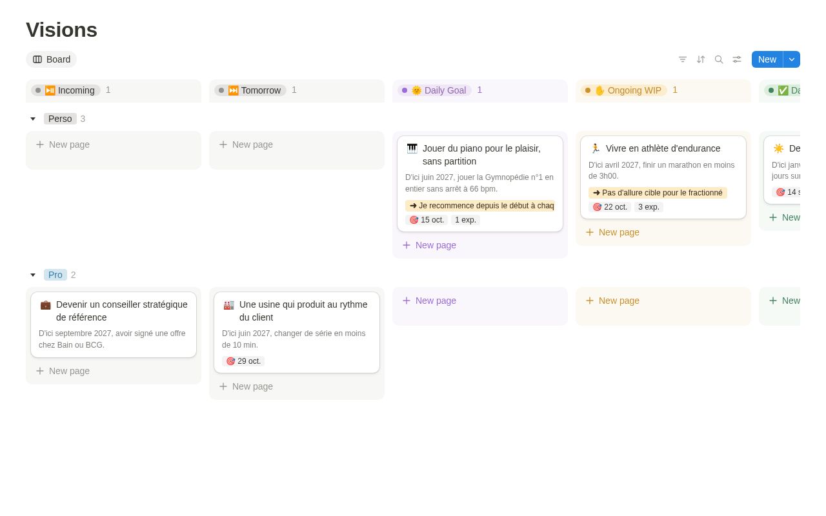Open Vivre en athlète d'endurance card
Viewport: 826px width, 516px height.
pyautogui.click(x=663, y=177)
